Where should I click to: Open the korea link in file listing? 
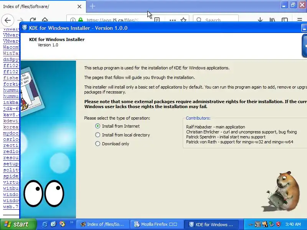coord(11,127)
